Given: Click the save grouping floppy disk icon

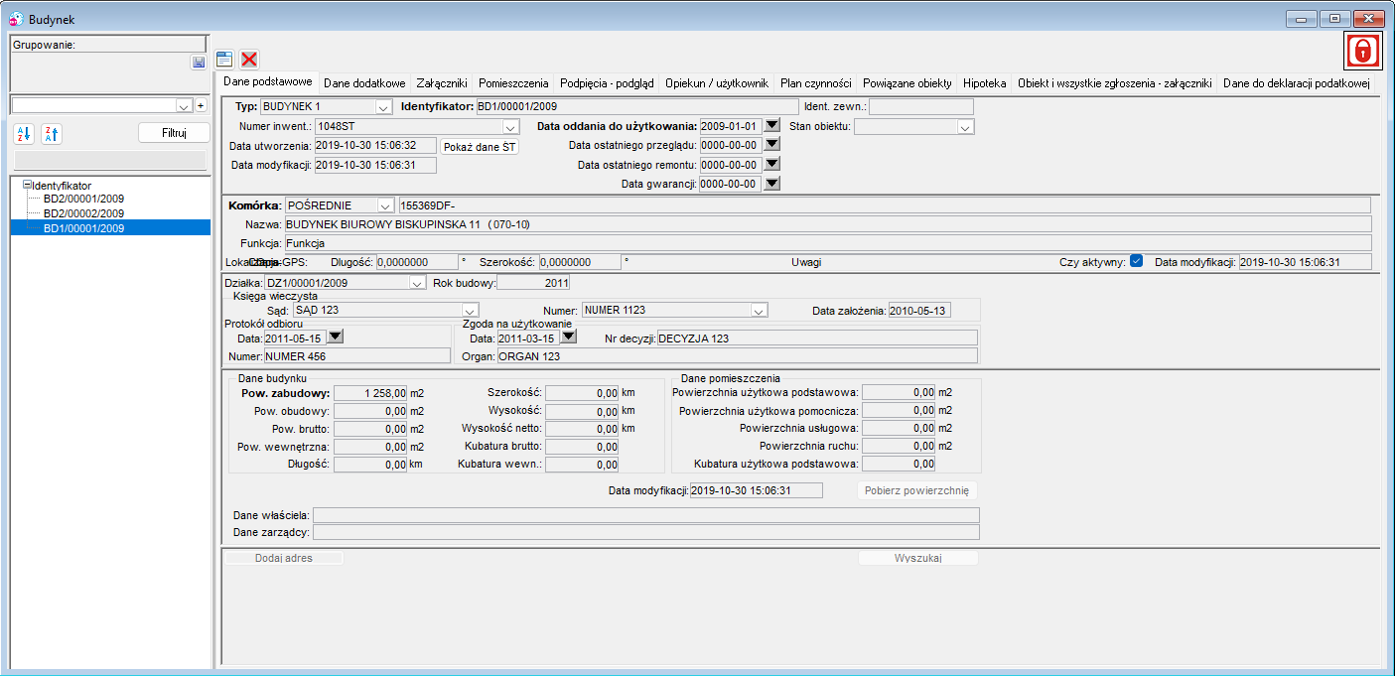Looking at the screenshot, I should (x=199, y=62).
